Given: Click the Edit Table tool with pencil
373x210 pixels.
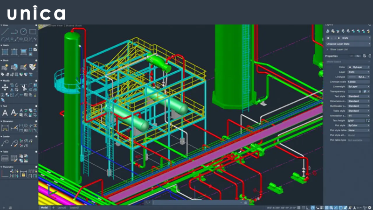Looking at the screenshot, I should click(x=14, y=158).
